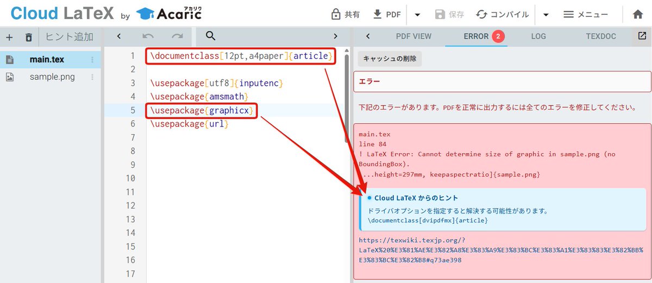Place cursor on \usepackage{amsmath} line
The image size is (652, 283).
pyautogui.click(x=199, y=97)
